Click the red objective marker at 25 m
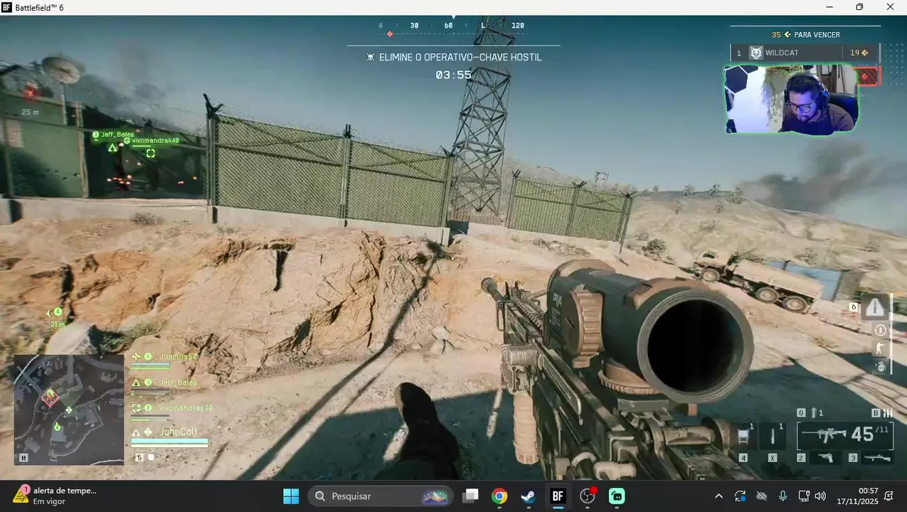 [30, 92]
